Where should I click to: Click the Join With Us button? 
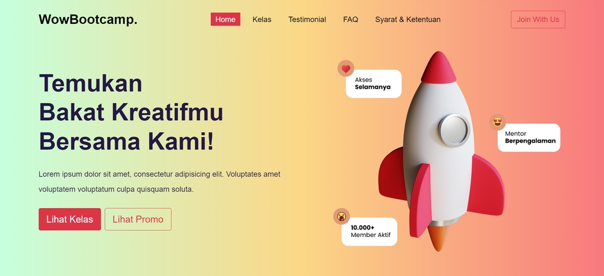[538, 19]
